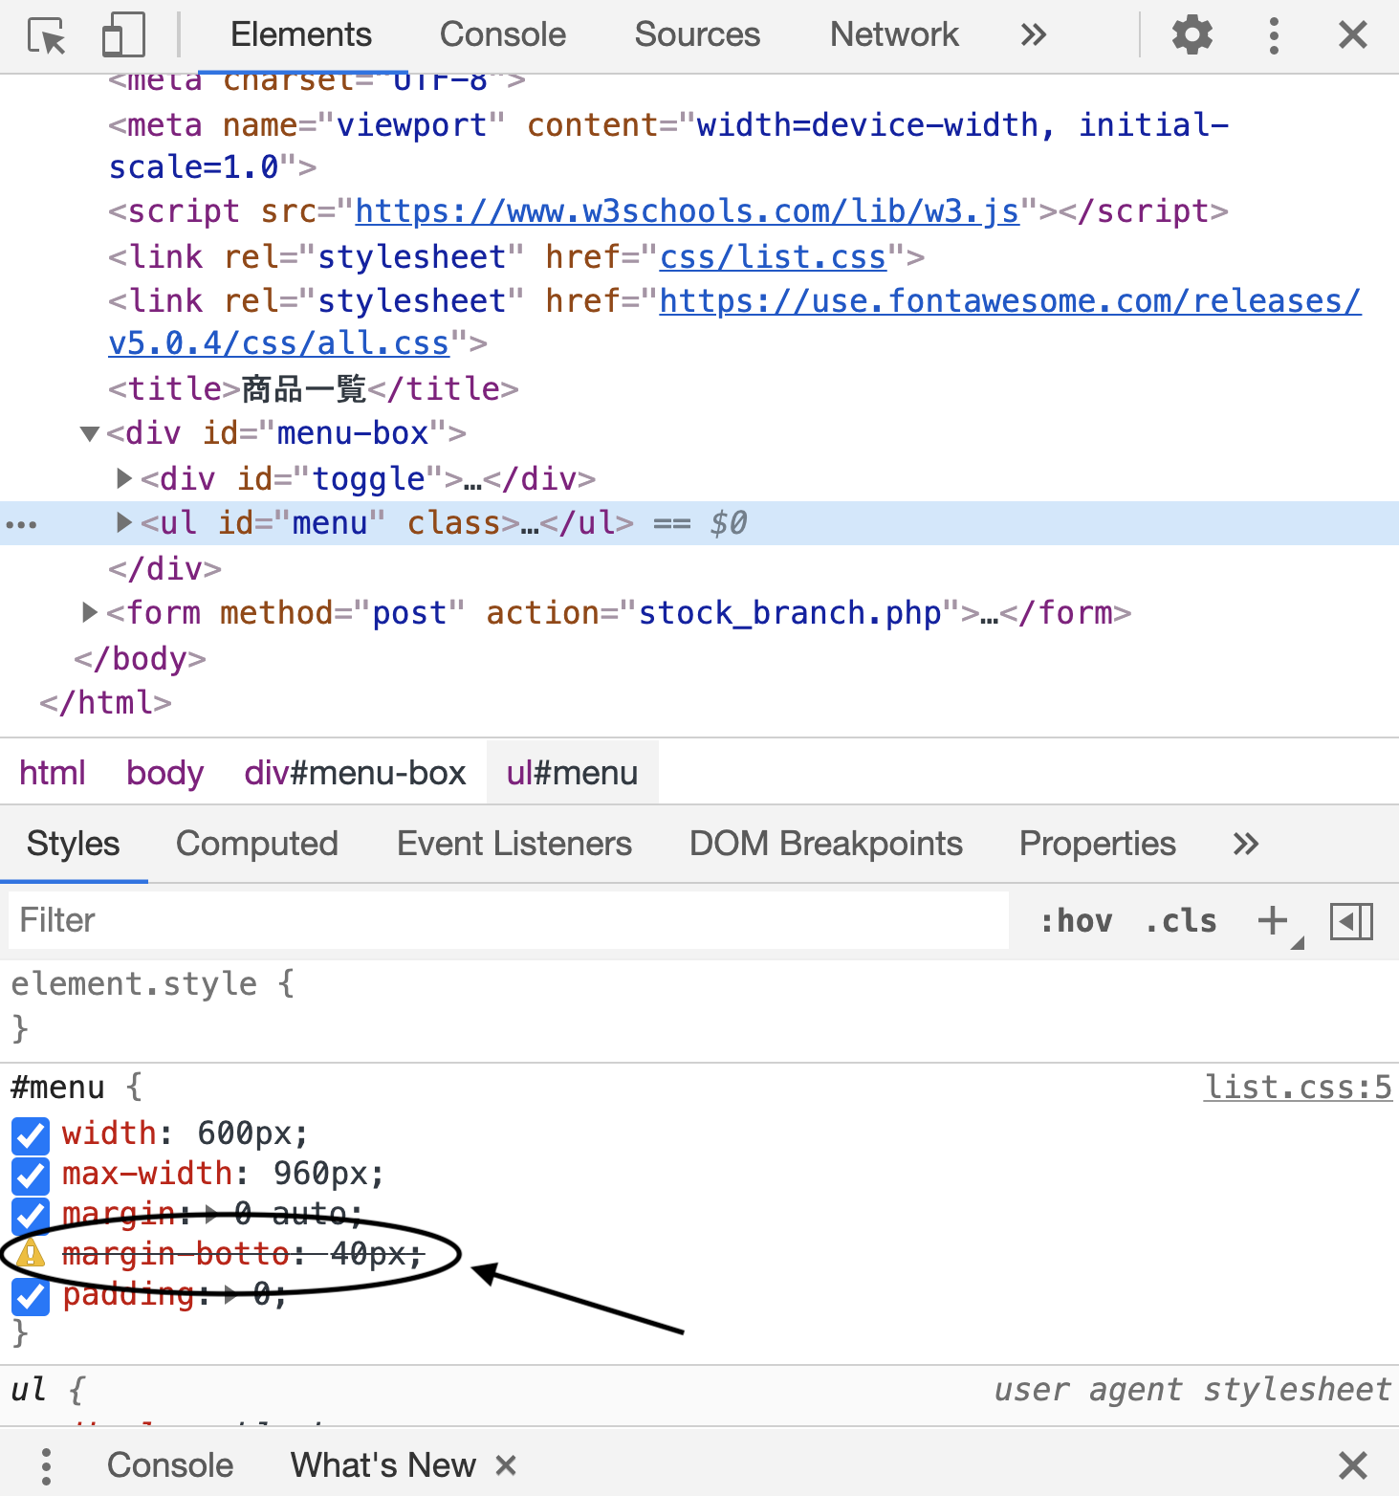The height and width of the screenshot is (1496, 1399).
Task: Toggle the .cls classes button
Action: click(x=1181, y=921)
